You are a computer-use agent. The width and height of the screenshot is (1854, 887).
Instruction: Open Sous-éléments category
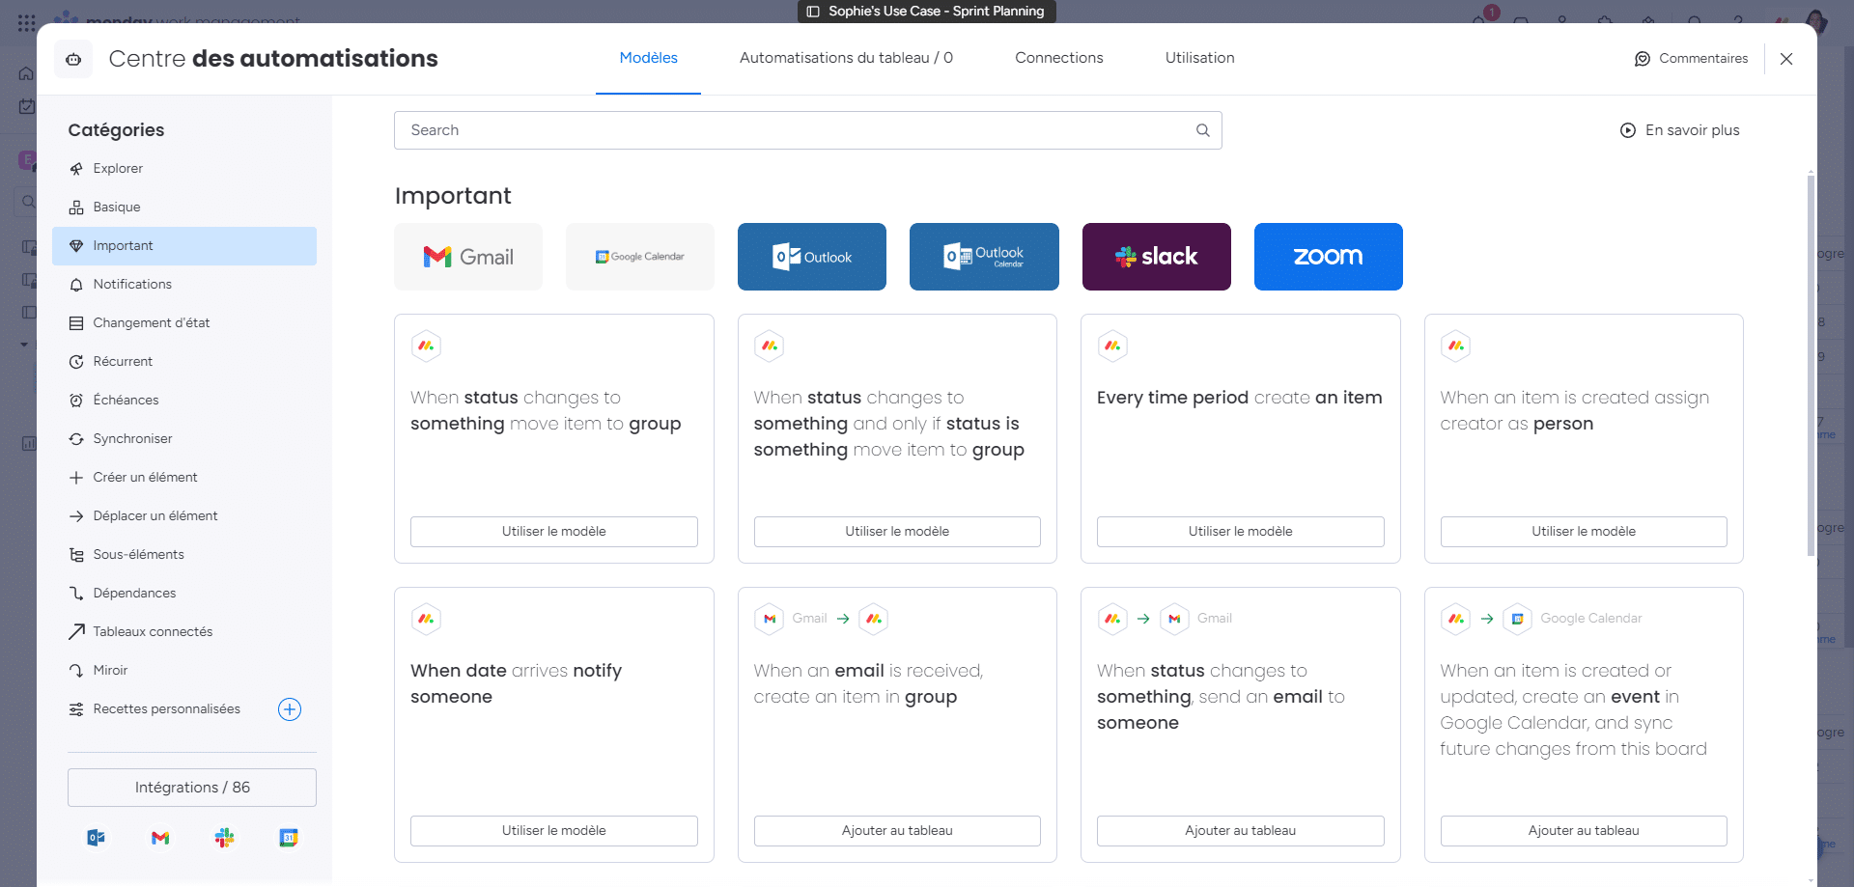point(183,555)
